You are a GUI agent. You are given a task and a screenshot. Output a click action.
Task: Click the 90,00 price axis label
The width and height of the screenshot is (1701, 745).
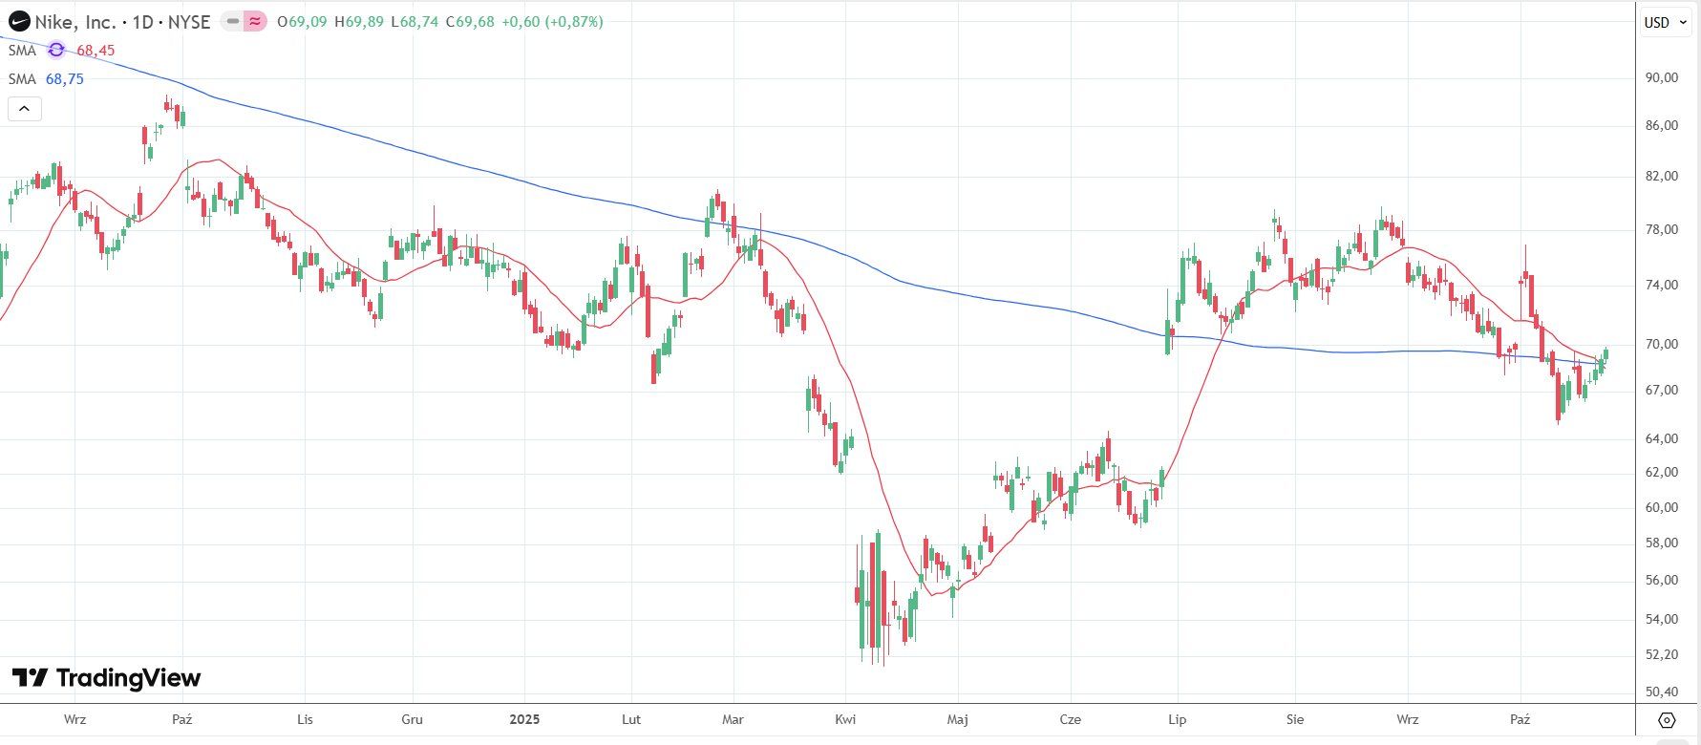coord(1661,77)
